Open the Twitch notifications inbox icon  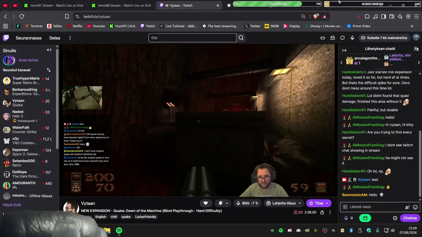point(333,38)
